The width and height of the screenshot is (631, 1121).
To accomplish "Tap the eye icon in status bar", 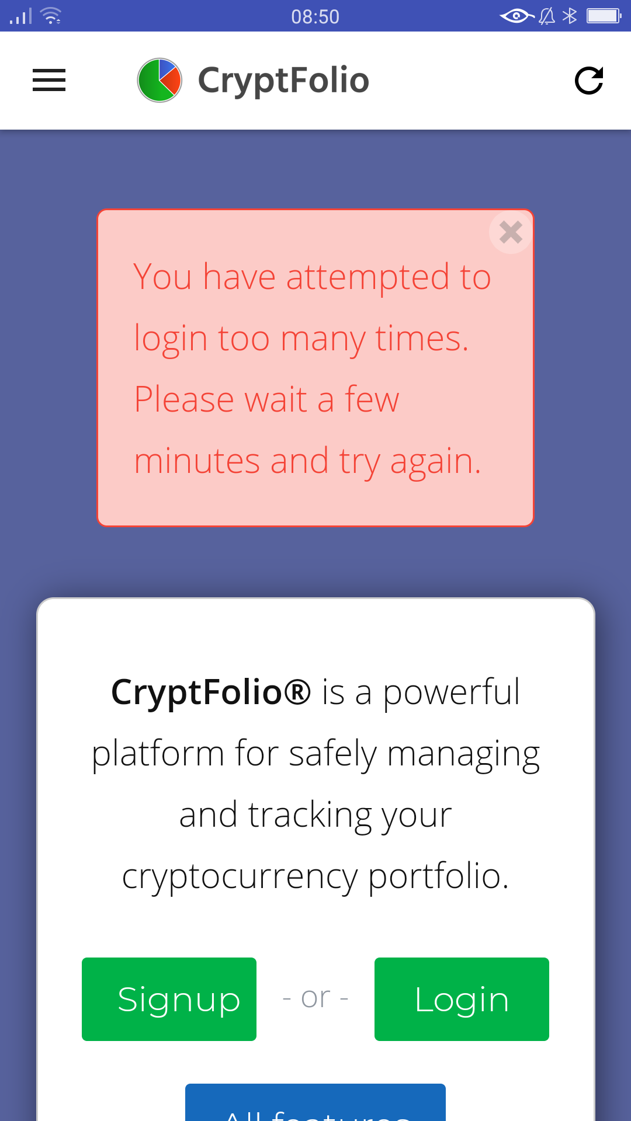I will pos(516,16).
